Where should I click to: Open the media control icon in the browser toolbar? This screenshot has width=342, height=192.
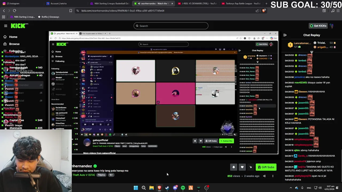click(333, 11)
